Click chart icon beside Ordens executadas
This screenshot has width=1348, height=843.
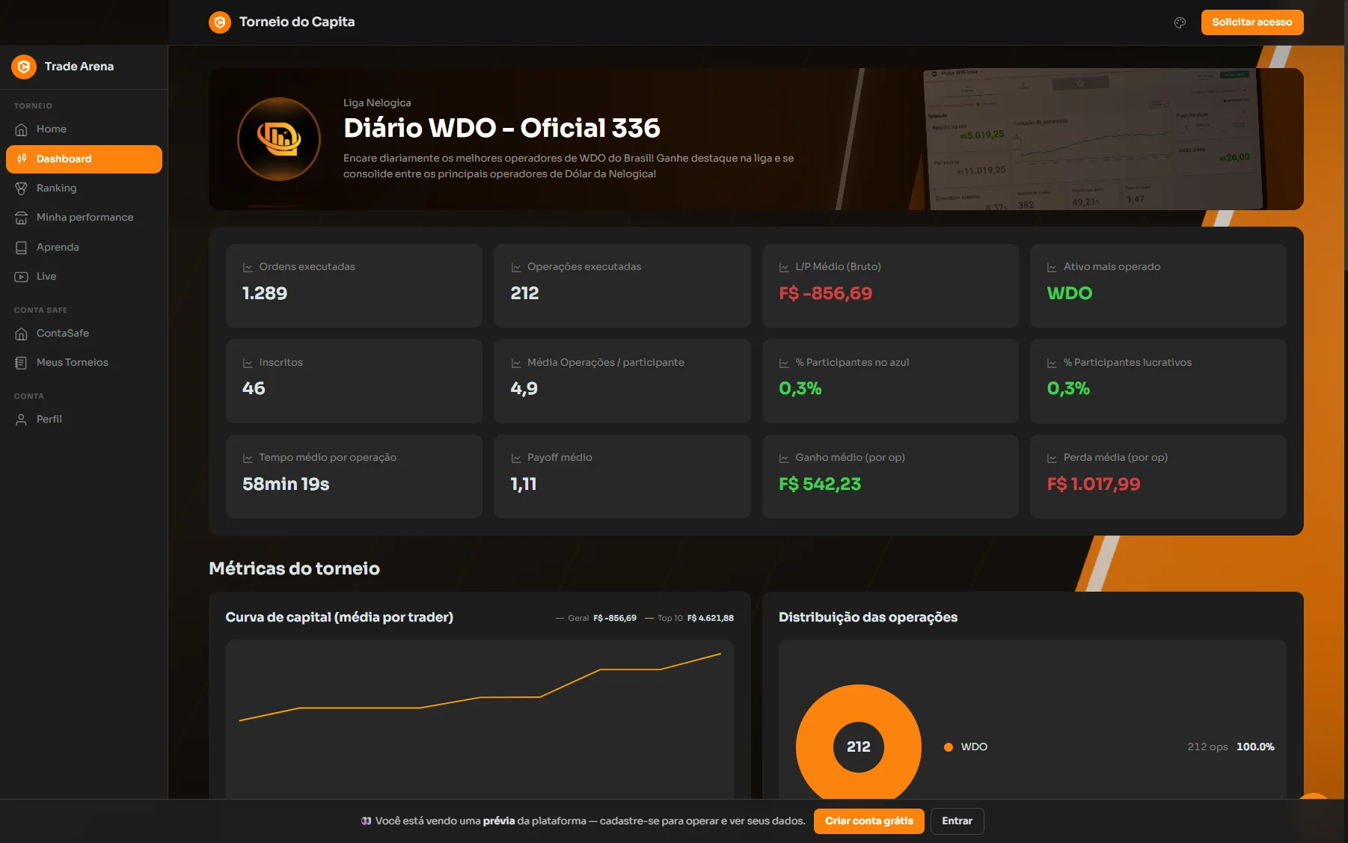tap(248, 267)
